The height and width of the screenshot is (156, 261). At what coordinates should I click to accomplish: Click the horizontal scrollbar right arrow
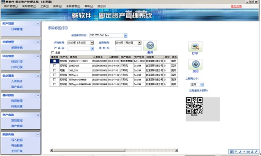point(176,150)
